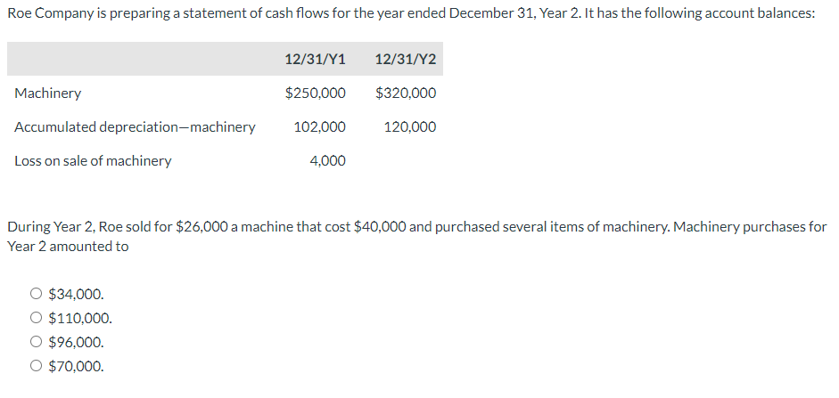Click the 120,000 accumulated depreciation cell
The width and height of the screenshot is (839, 398).
point(410,127)
